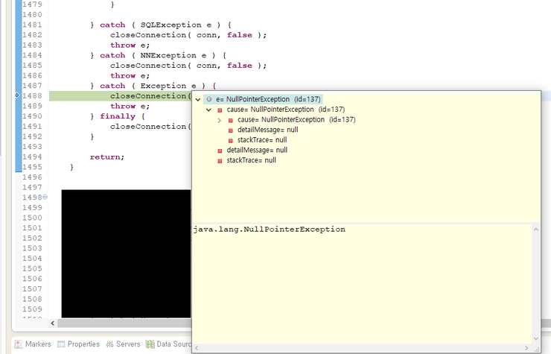Click the return; statement in the code
Viewport: 551px width, 354px height.
[107, 157]
